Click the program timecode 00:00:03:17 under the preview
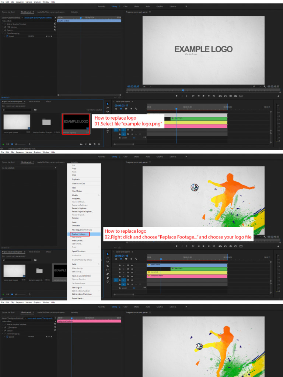The image size is (283, 377). [x=133, y=86]
